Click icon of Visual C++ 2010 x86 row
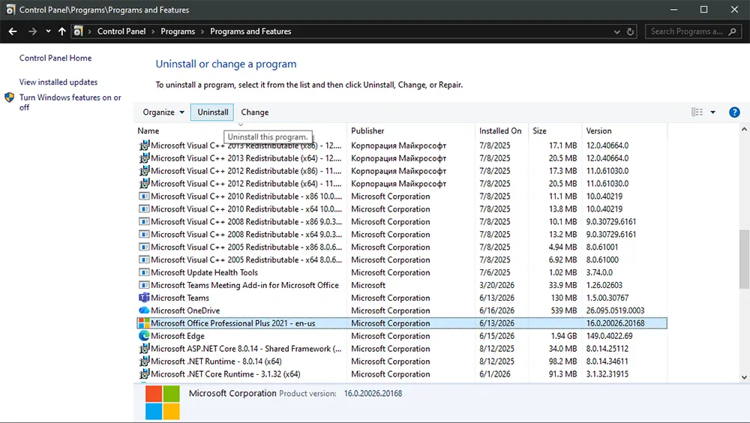The width and height of the screenshot is (750, 423). 144,196
